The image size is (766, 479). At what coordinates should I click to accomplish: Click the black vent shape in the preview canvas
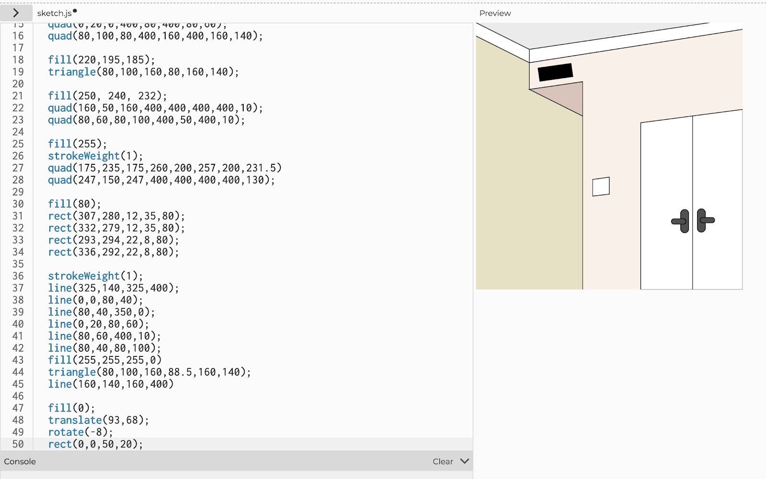point(555,72)
